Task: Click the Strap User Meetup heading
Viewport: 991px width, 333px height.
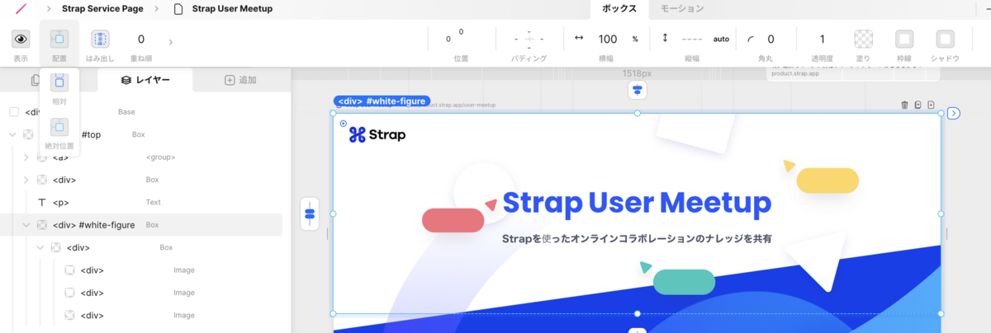Action: [x=637, y=202]
